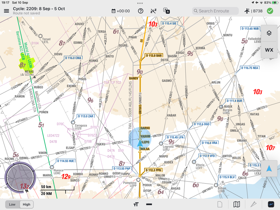Tap the sleep mode ZZ icon
280x210 pixels.
[153, 11]
